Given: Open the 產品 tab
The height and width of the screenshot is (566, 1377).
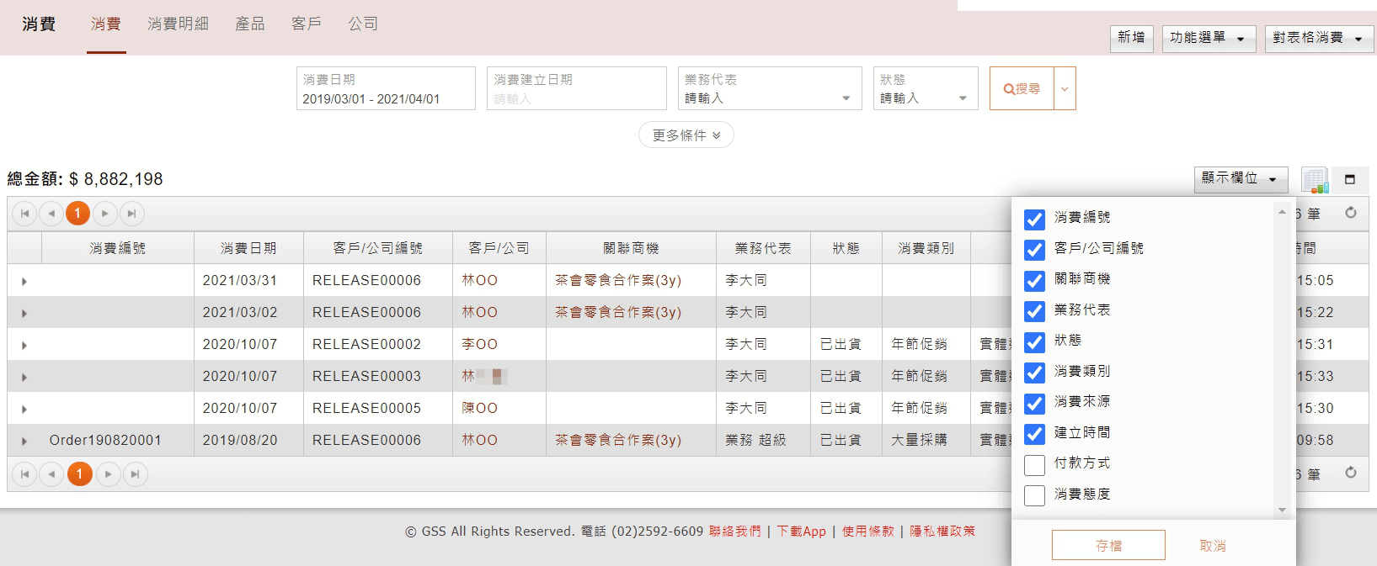Looking at the screenshot, I should point(249,24).
